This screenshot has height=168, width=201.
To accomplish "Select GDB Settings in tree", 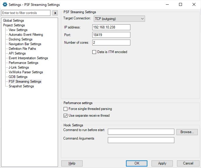I will pyautogui.click(x=18, y=77).
